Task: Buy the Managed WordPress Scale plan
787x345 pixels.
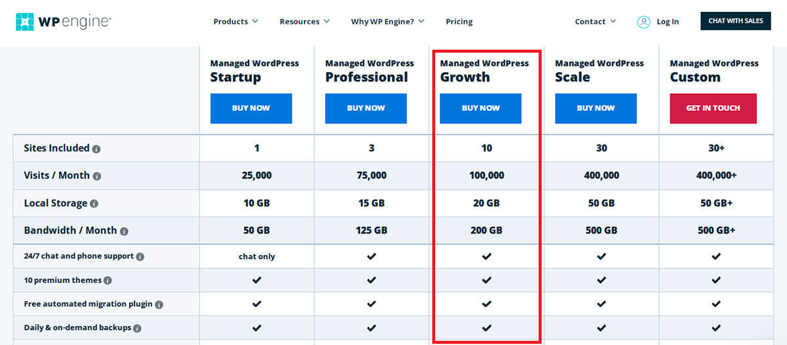Action: click(x=595, y=108)
